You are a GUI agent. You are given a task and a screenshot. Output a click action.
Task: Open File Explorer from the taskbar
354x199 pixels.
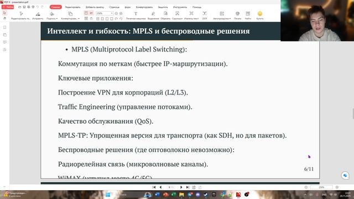(181, 195)
